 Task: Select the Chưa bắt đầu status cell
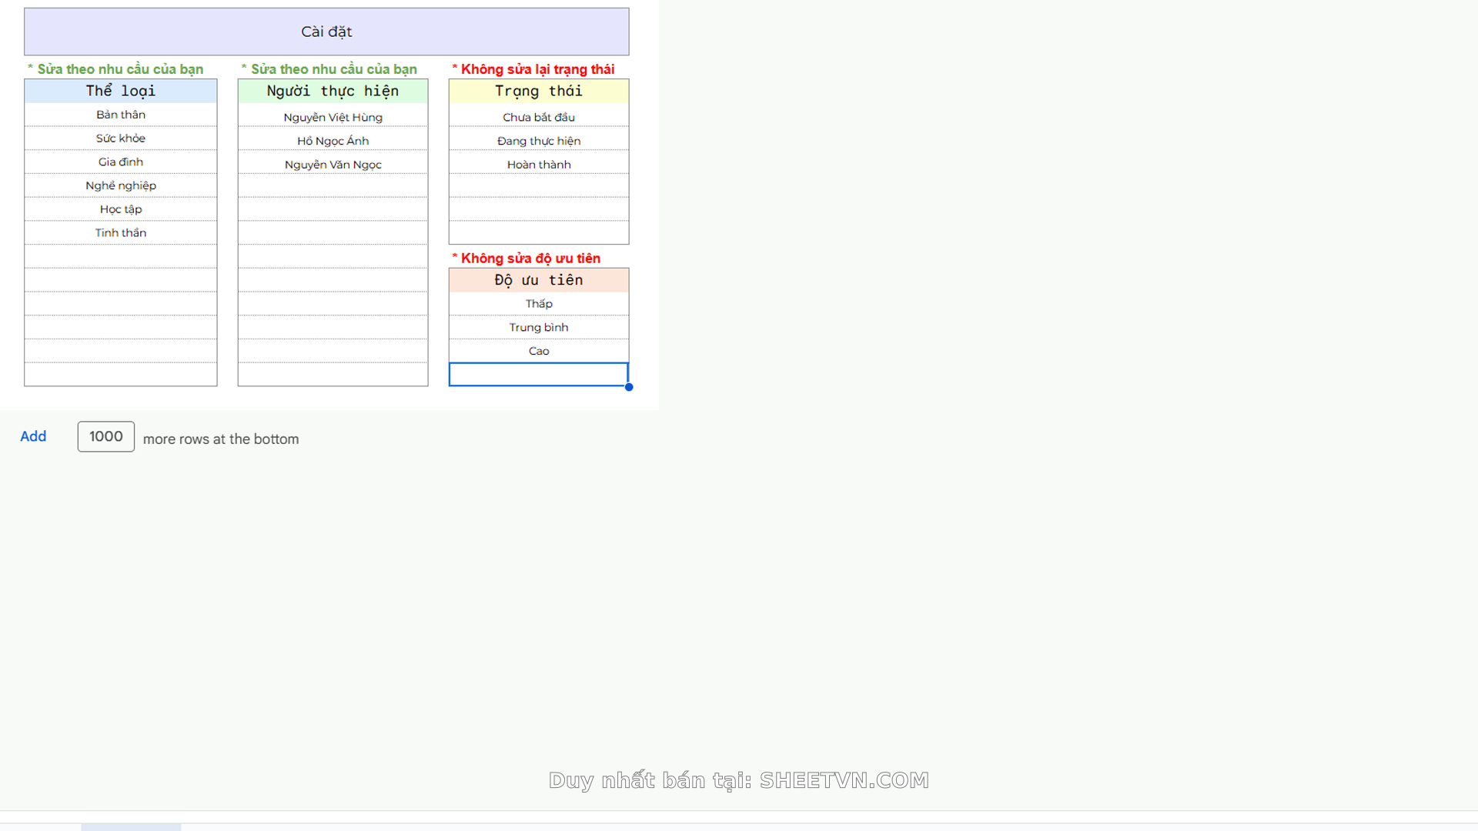point(539,117)
